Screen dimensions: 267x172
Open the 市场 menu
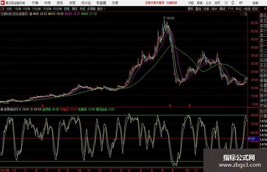point(47,3)
